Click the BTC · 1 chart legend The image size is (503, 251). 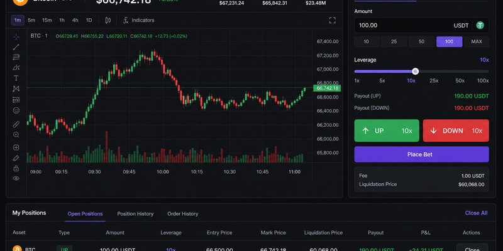[39, 36]
